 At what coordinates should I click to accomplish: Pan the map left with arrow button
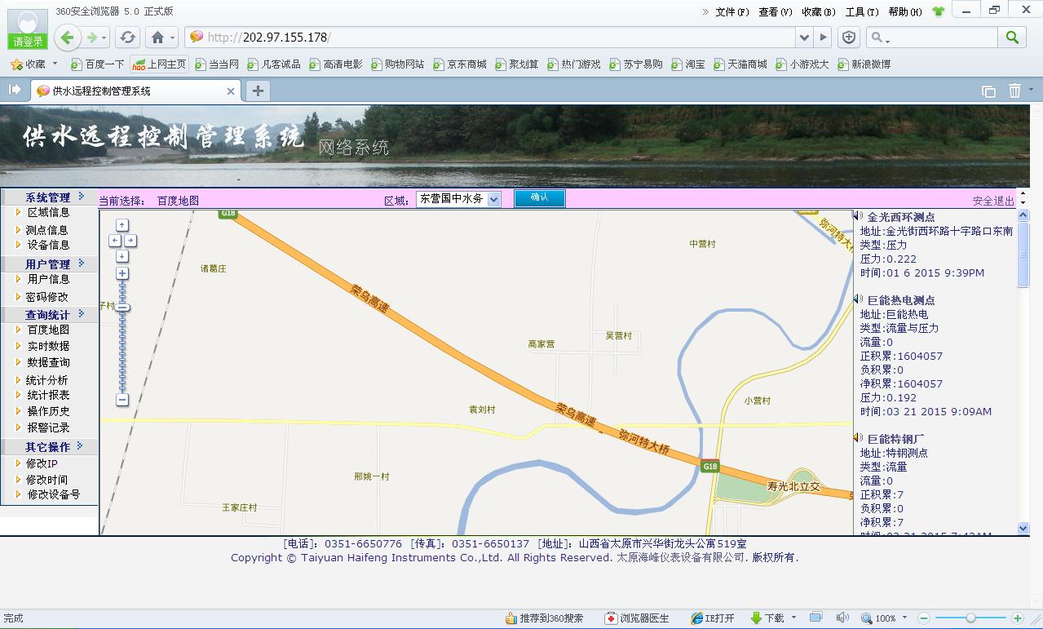pyautogui.click(x=115, y=241)
